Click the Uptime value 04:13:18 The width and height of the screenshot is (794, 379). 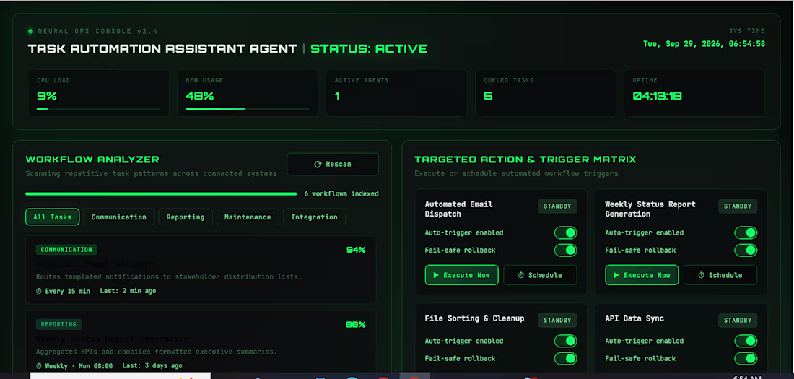658,96
